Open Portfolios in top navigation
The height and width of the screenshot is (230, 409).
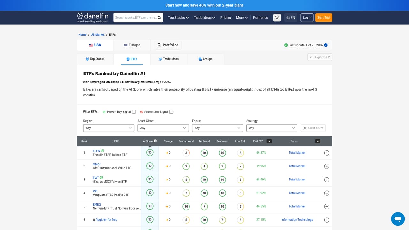point(260,18)
